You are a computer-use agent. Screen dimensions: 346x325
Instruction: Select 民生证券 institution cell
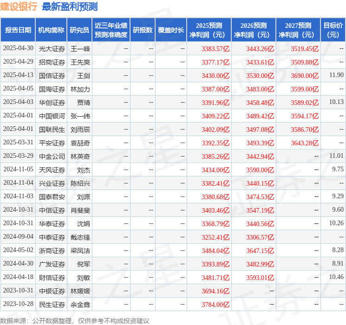coord(52,305)
